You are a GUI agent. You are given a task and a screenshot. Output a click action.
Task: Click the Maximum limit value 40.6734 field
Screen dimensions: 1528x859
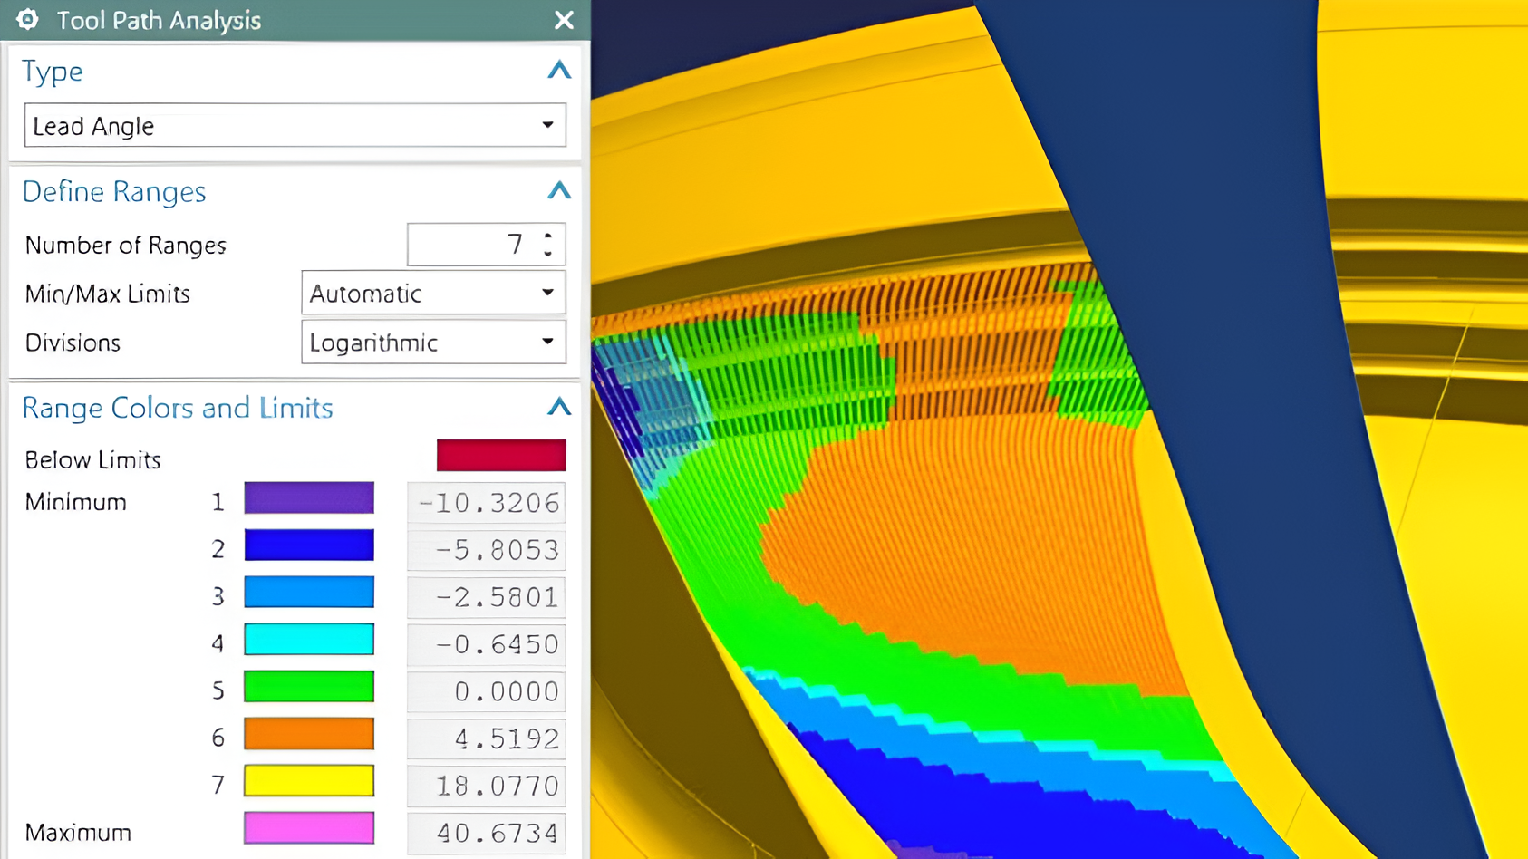(x=487, y=833)
